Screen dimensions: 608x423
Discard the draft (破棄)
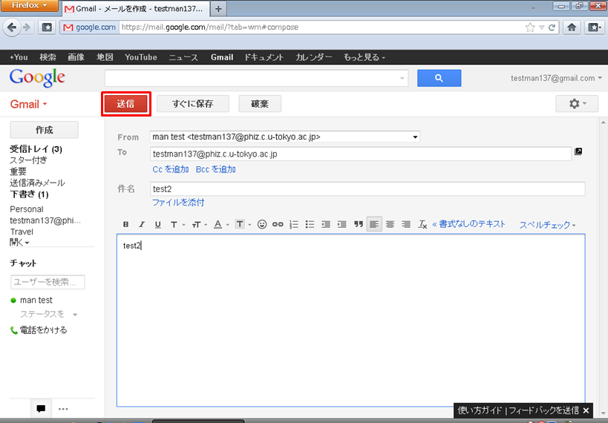tap(260, 103)
